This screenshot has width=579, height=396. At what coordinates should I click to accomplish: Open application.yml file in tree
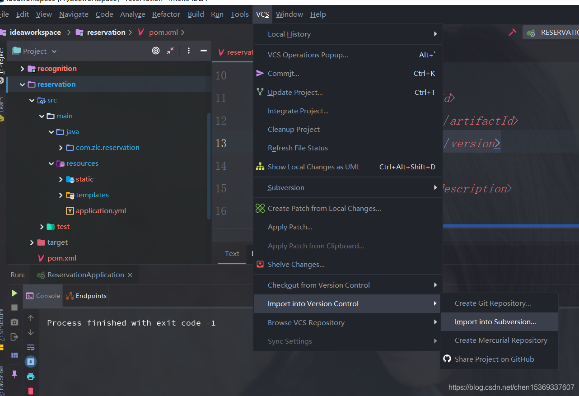(101, 211)
